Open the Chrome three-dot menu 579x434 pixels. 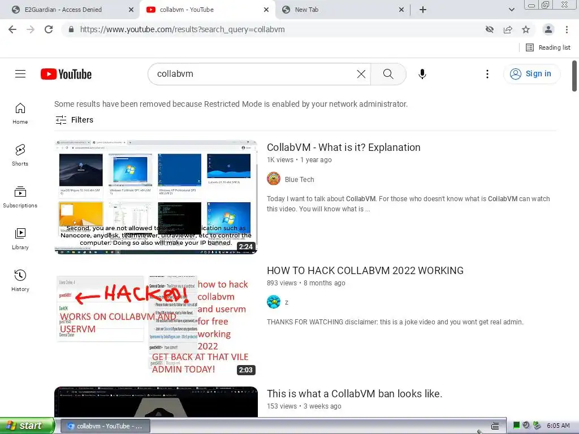tap(567, 29)
